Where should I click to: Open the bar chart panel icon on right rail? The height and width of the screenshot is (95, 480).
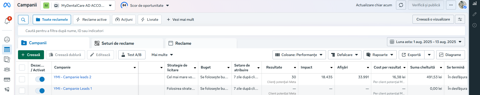474,3
